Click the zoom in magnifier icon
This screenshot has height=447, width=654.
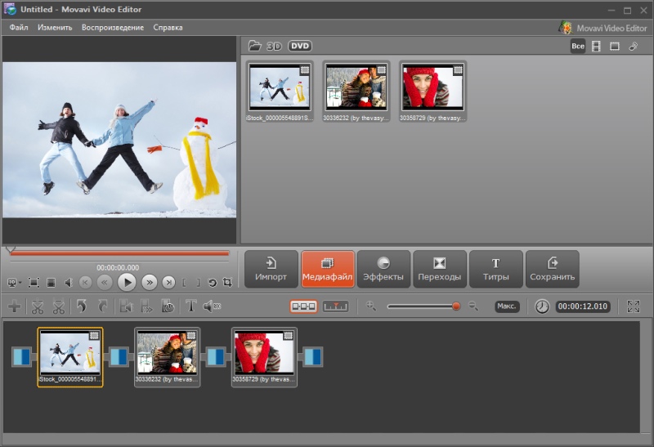371,306
